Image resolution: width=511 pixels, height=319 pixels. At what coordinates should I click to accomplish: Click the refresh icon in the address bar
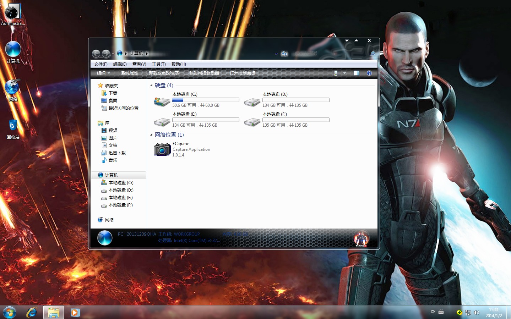click(x=284, y=54)
